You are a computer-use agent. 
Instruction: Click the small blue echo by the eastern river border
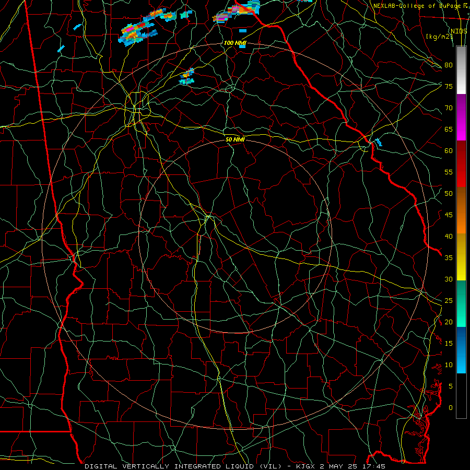coord(379,142)
